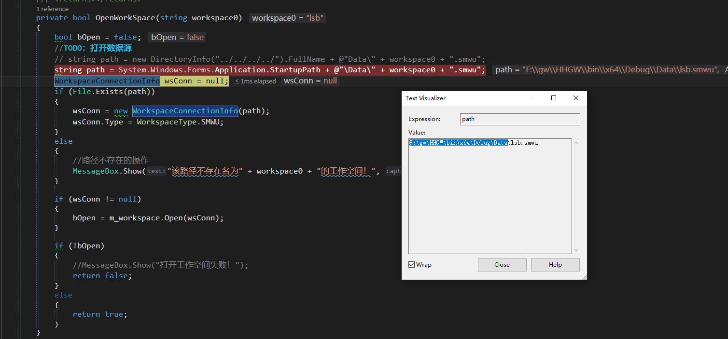The image size is (728, 339).
Task: Click the Value box scroll down arrow
Action: [x=576, y=250]
